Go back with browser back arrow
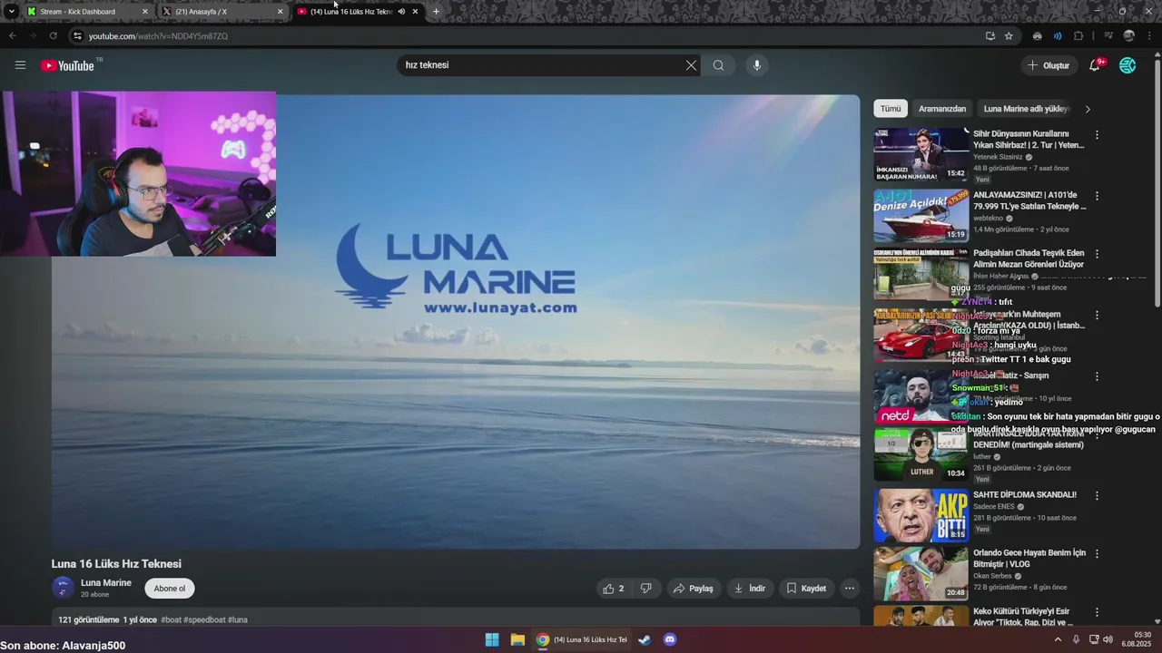1162x653 pixels. (x=13, y=36)
